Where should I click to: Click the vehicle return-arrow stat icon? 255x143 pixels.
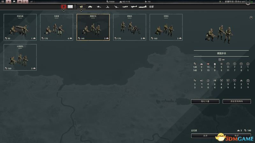201,81
